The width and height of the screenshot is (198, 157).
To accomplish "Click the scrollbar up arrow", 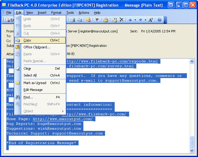I will pyautogui.click(x=192, y=62).
